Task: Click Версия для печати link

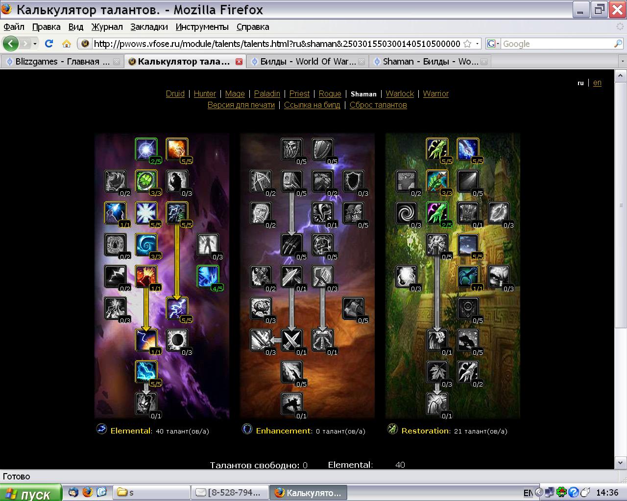Action: [x=241, y=105]
